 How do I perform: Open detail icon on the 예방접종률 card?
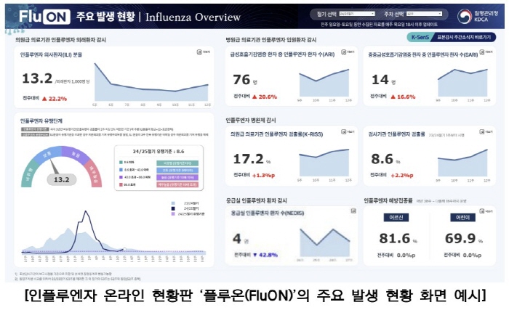pyautogui.click(x=486, y=211)
